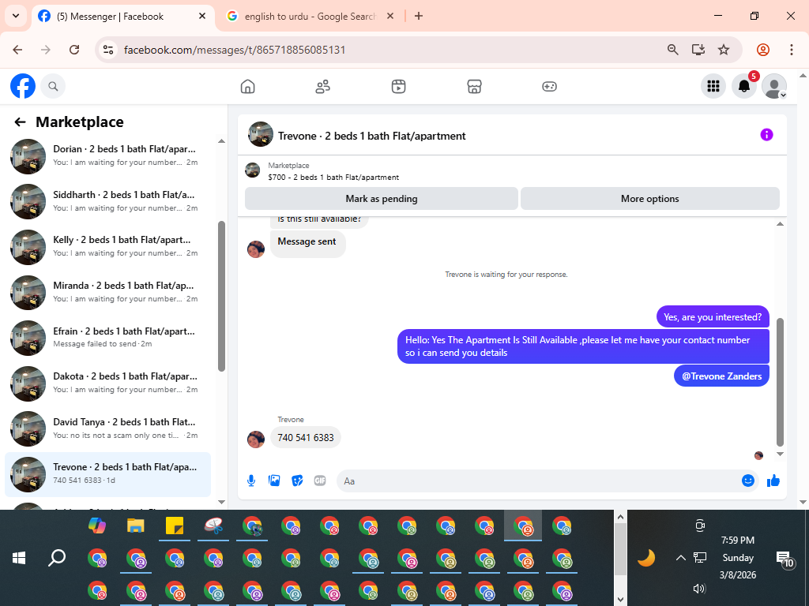Click the @Trevone Zanders mention
809x606 pixels.
(x=721, y=376)
